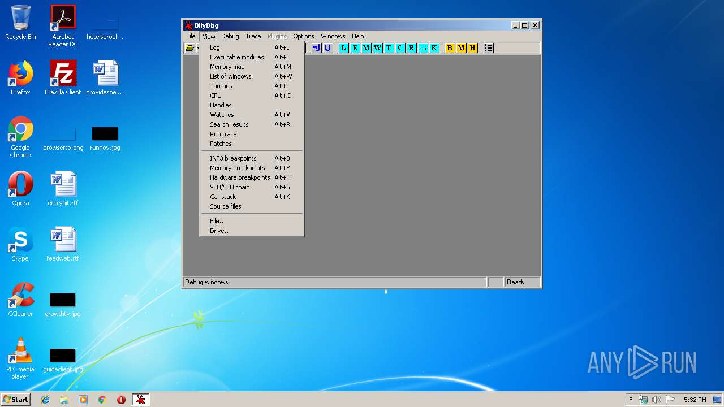The width and height of the screenshot is (724, 407).
Task: Click the Open file toolbar icon in OllyDbg
Action: click(x=190, y=48)
